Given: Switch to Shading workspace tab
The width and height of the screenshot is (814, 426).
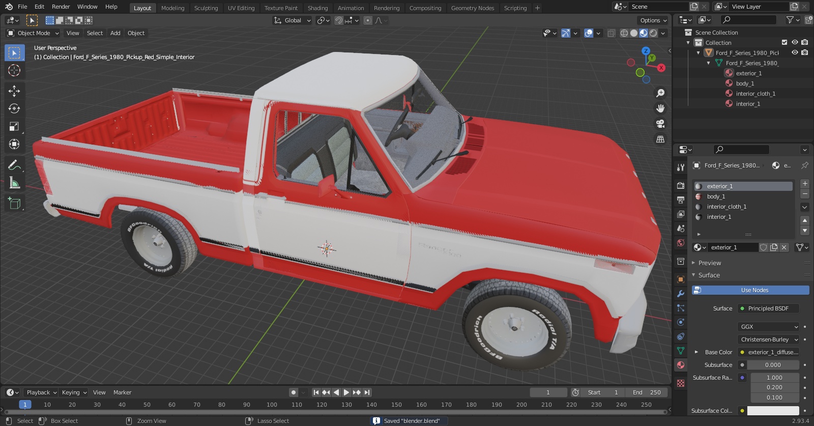Looking at the screenshot, I should (x=317, y=8).
